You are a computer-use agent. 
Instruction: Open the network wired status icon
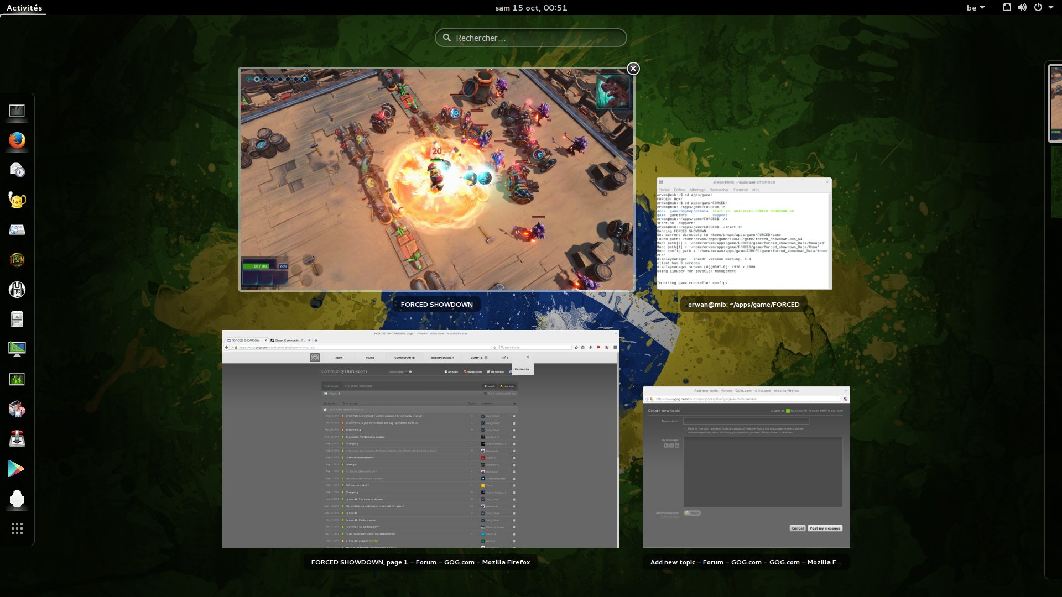(x=1007, y=7)
